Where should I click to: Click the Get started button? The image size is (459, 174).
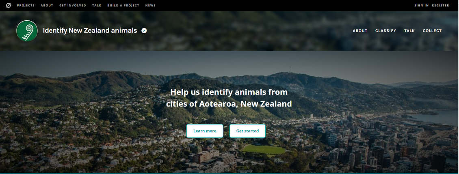point(247,131)
